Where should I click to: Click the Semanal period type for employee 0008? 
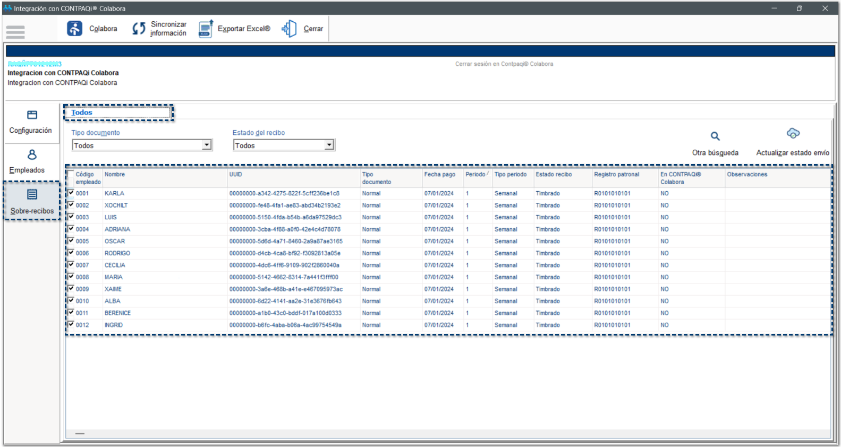(506, 277)
